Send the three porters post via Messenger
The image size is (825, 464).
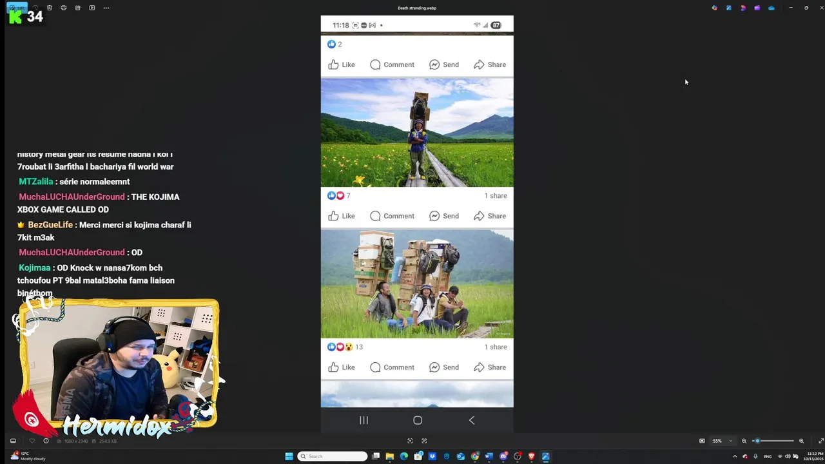click(x=444, y=367)
